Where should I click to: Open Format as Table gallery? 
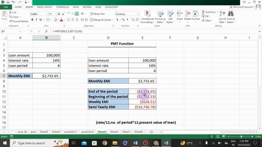tap(160, 17)
